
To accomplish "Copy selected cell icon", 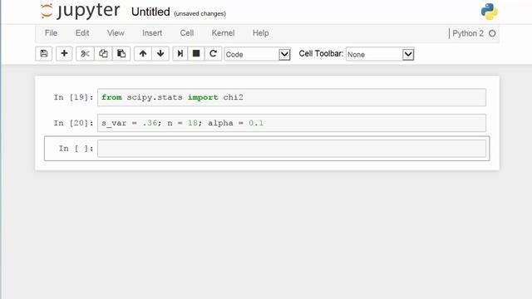I will [x=103, y=53].
